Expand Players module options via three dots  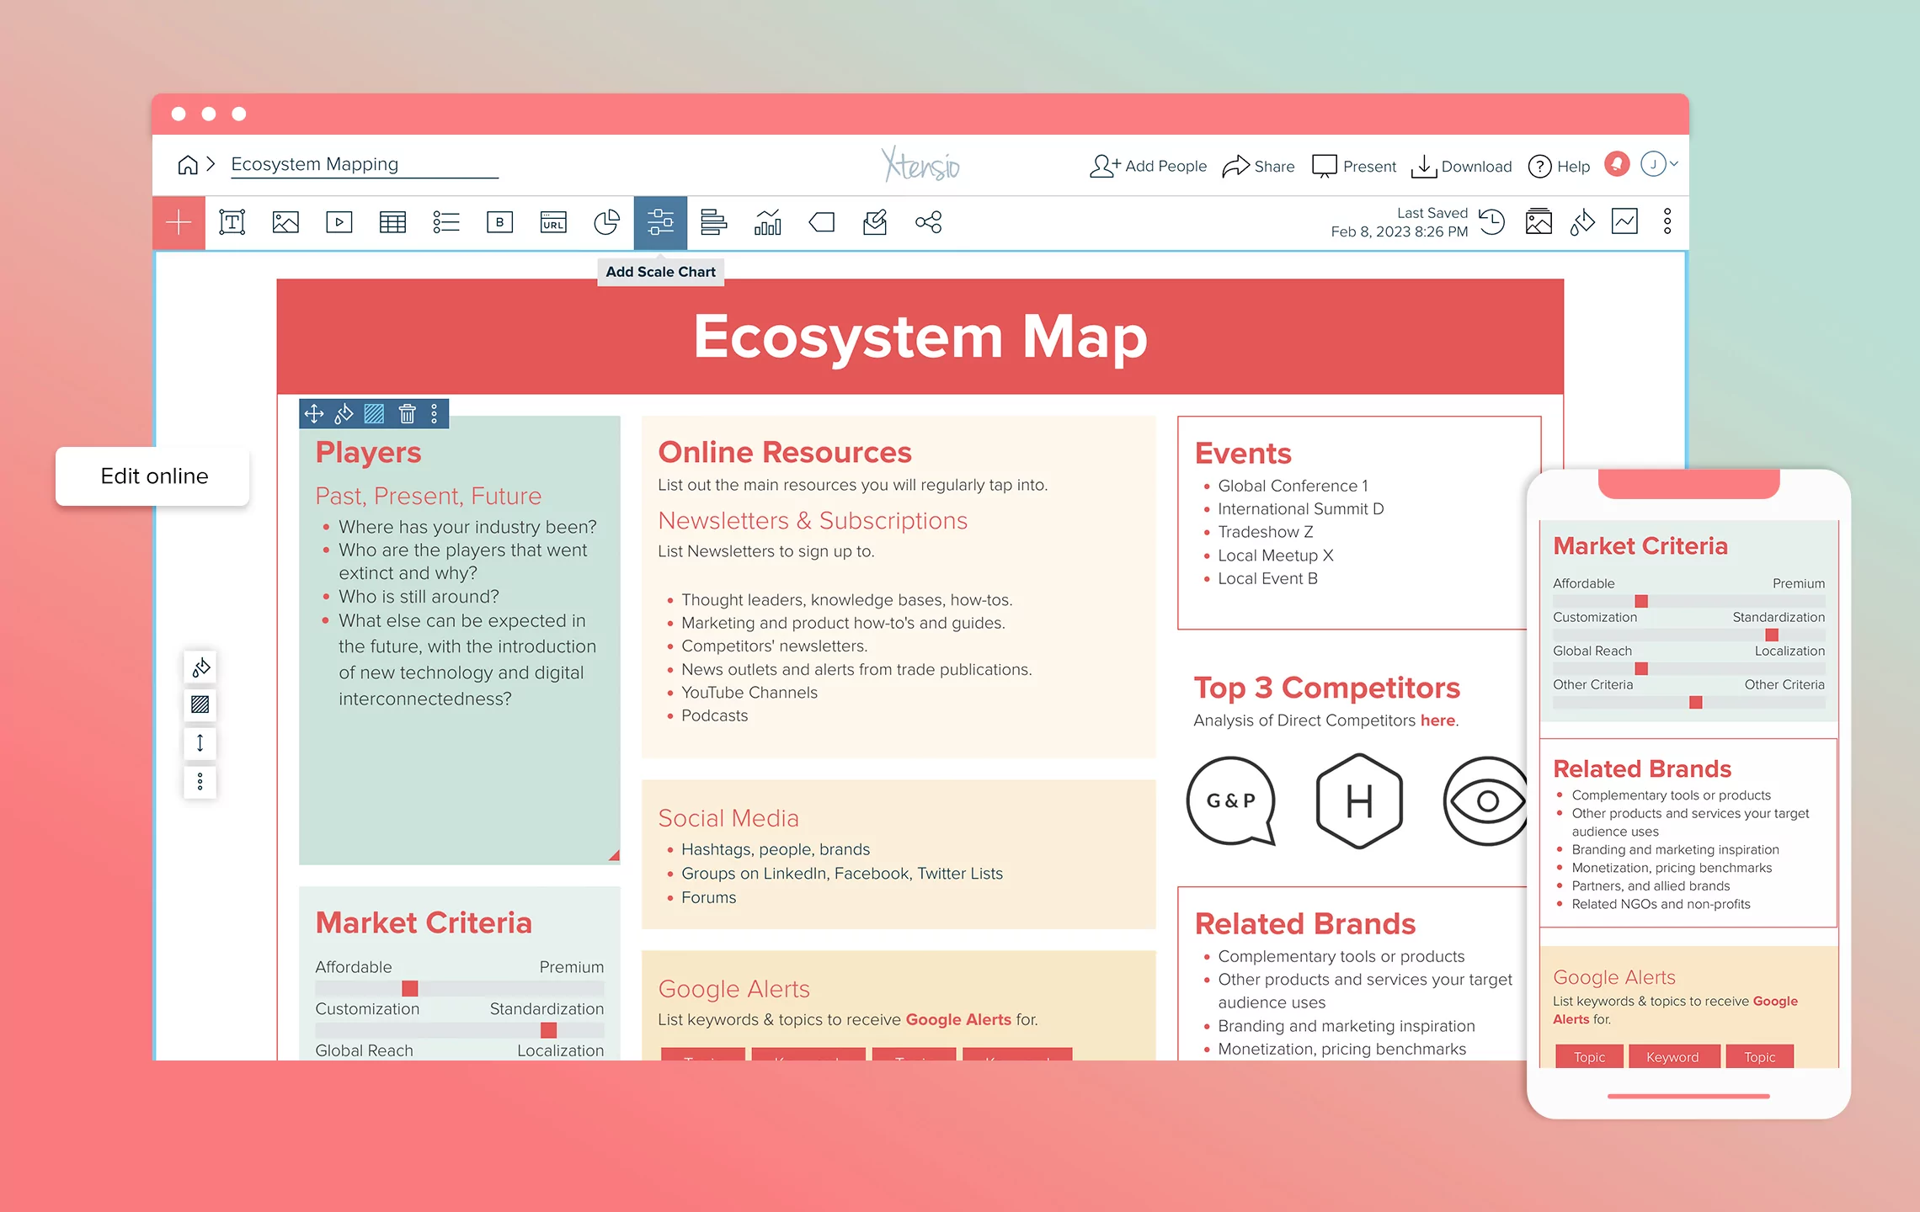[x=434, y=414]
